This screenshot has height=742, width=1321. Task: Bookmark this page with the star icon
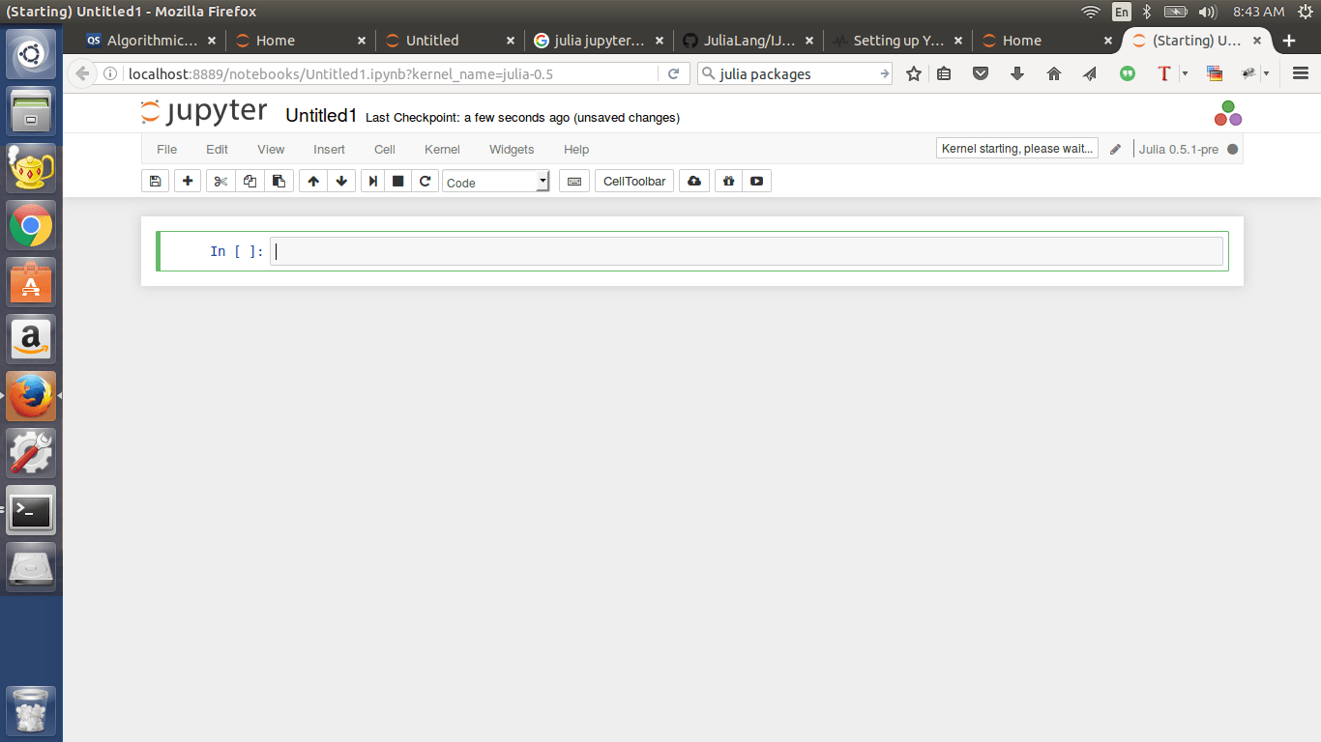914,73
